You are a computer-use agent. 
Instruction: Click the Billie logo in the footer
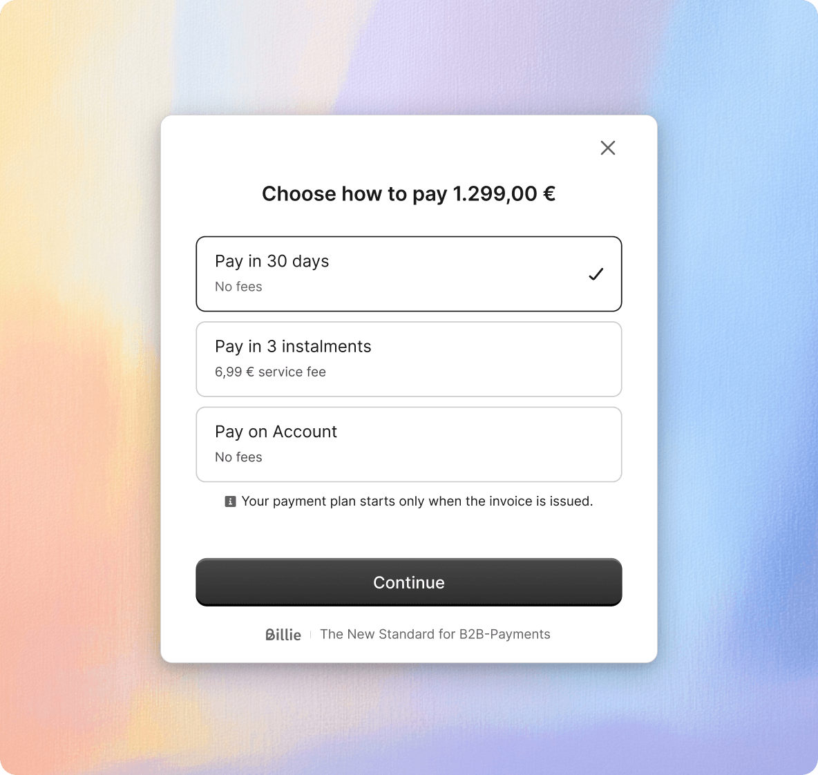click(x=283, y=634)
